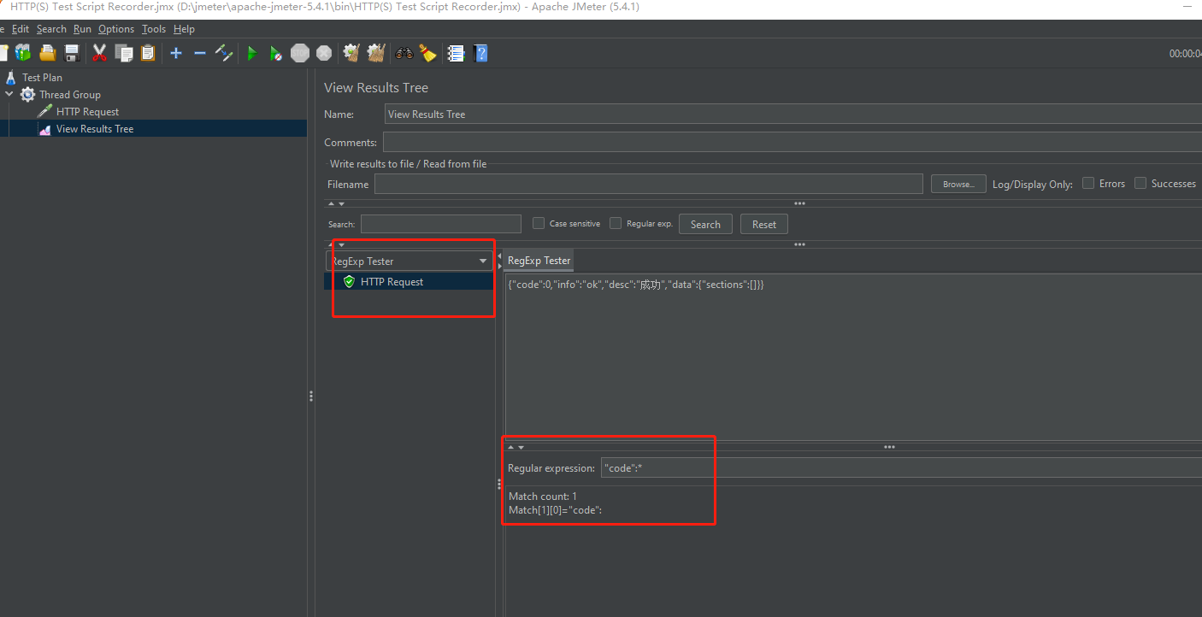Select Test Plan node in tree
Screen dimensions: 1202x617
(42, 77)
